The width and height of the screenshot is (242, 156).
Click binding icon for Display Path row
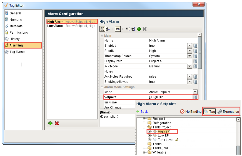tap(195, 61)
